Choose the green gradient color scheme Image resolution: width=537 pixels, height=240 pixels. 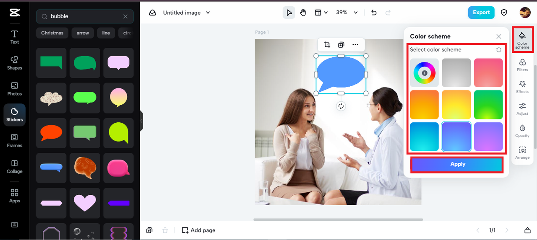click(x=488, y=105)
